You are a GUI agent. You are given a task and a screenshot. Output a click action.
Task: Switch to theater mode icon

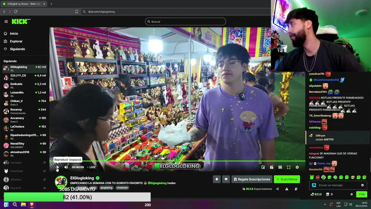[280, 167]
